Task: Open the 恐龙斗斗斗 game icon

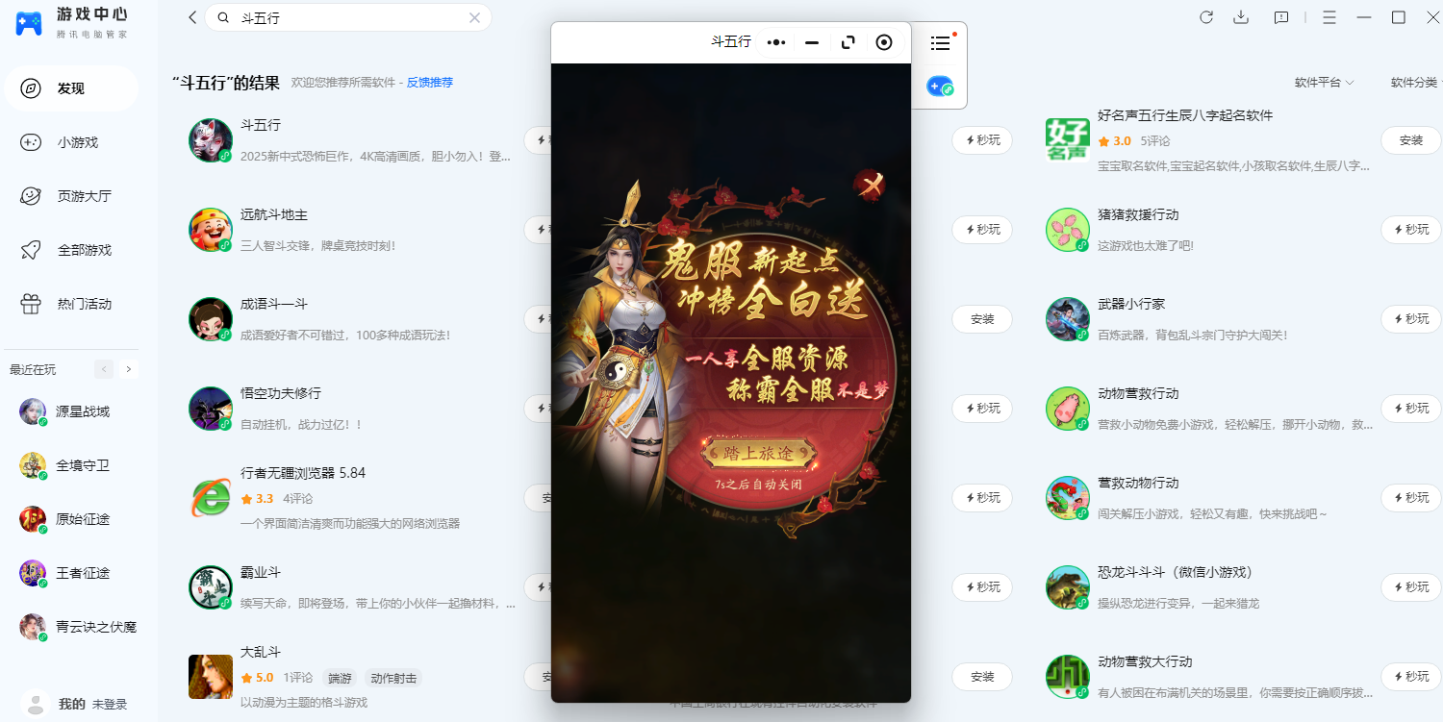Action: (x=1068, y=587)
